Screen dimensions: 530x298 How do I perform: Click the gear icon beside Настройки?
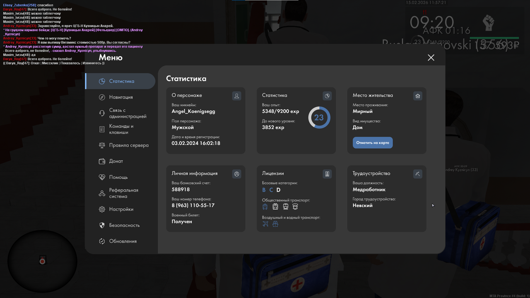pos(102,209)
